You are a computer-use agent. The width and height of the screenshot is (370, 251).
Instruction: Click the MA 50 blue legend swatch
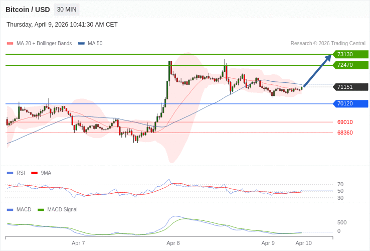click(x=81, y=44)
